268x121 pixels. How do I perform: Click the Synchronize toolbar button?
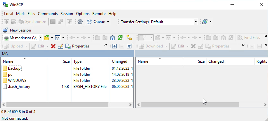click(32, 22)
